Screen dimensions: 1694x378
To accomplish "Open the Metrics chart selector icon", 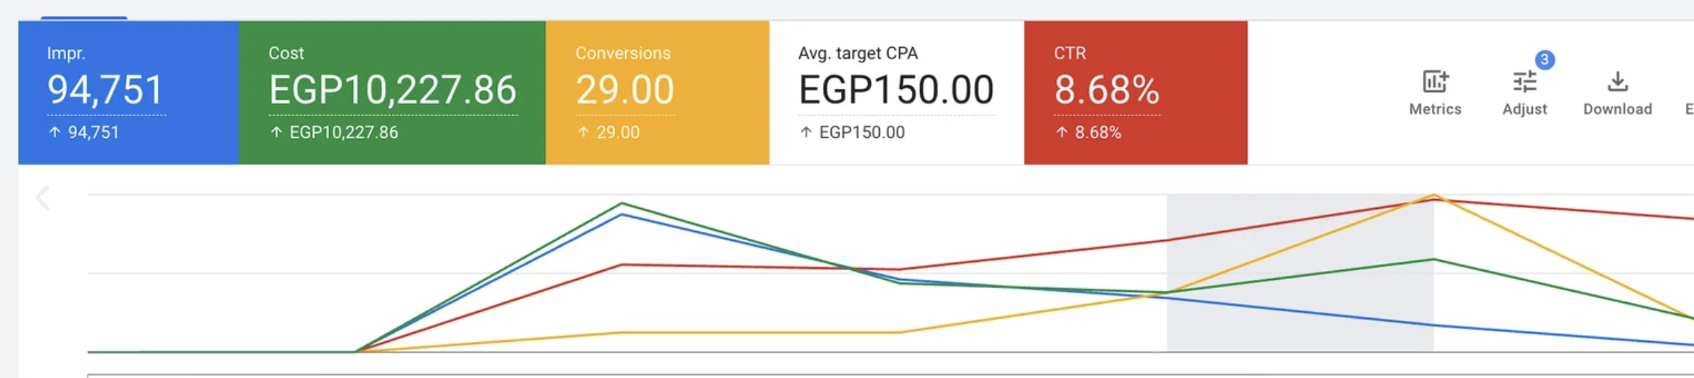I will pyautogui.click(x=1435, y=82).
